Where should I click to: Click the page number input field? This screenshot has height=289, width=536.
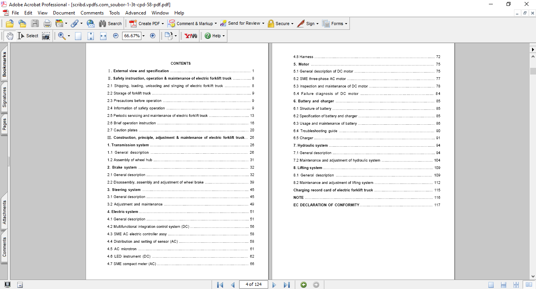(253, 285)
